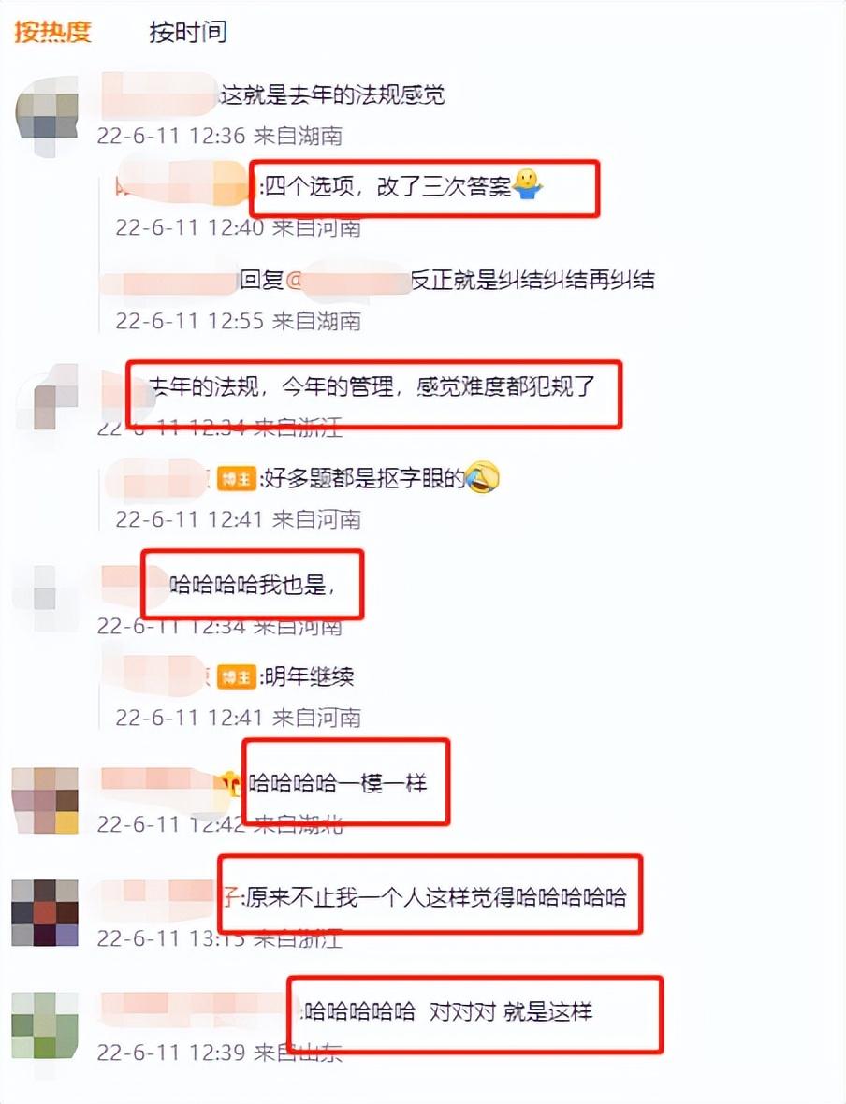This screenshot has width=846, height=1104.
Task: Click the crying-laughing emoji after 抠字眼的
Action: [483, 478]
